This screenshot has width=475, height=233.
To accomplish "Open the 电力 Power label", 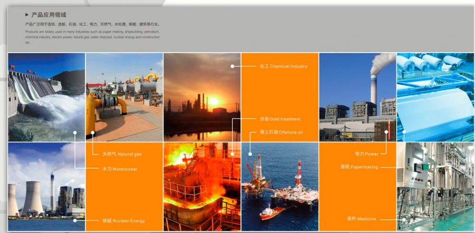I will click(366, 154).
